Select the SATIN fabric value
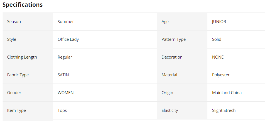The image size is (265, 121). coord(63,75)
